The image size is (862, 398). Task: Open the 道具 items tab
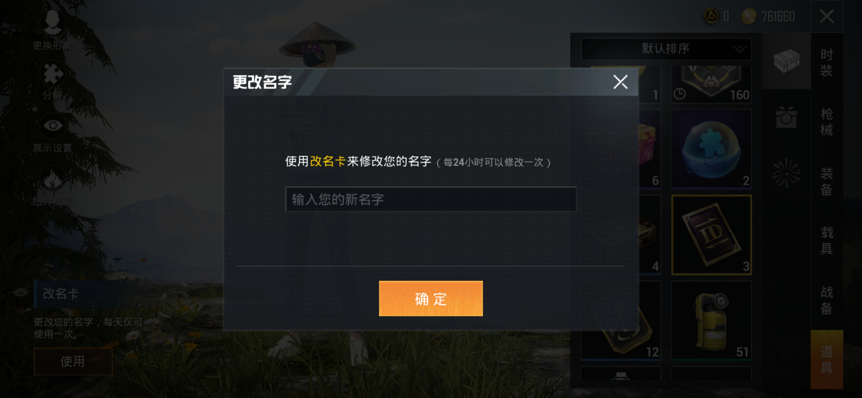[826, 359]
